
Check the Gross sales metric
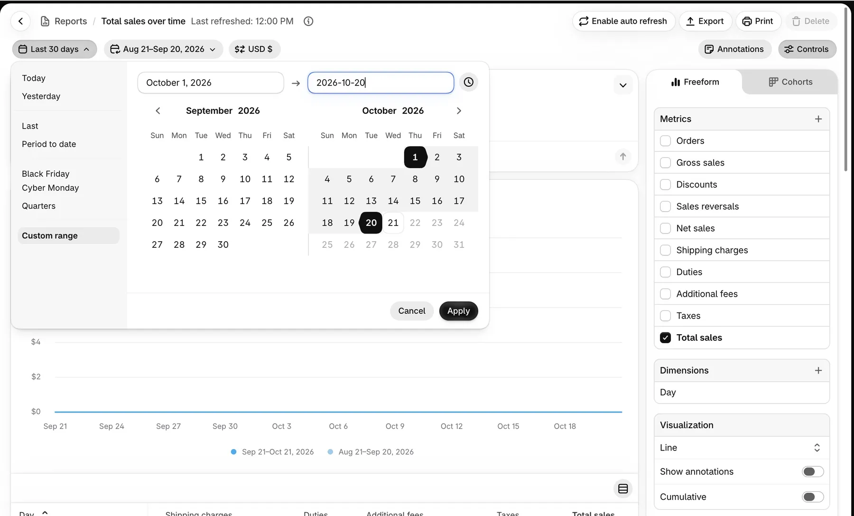[x=666, y=163]
